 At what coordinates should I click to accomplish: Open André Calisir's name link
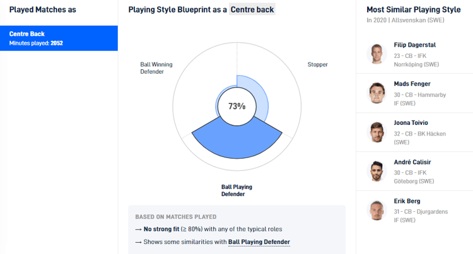coord(412,162)
